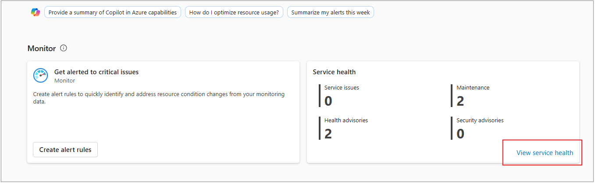Select the Security advisories count of 0
The height and width of the screenshot is (183, 595).
pyautogui.click(x=460, y=134)
